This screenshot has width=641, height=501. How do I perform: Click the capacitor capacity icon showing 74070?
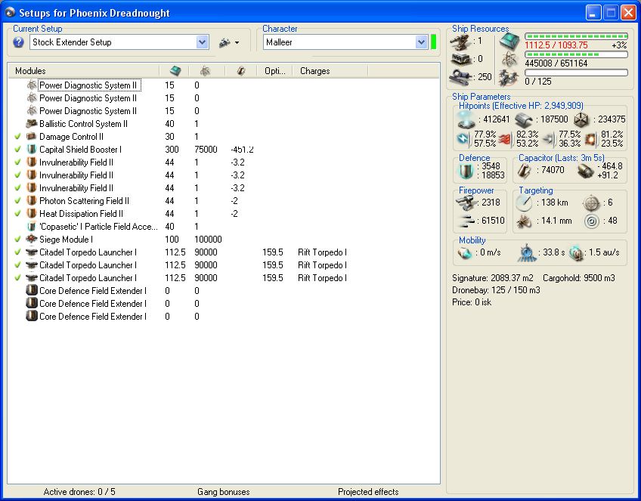(x=525, y=171)
